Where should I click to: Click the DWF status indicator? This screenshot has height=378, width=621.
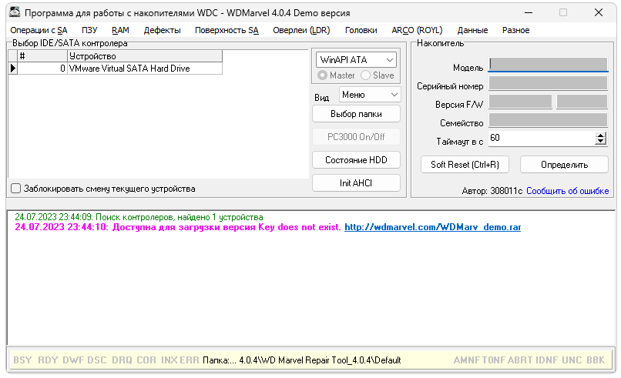tap(73, 360)
